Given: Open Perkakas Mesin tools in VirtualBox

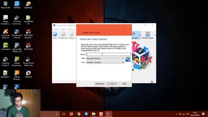Looking at the screenshot, I should click(x=135, y=35).
